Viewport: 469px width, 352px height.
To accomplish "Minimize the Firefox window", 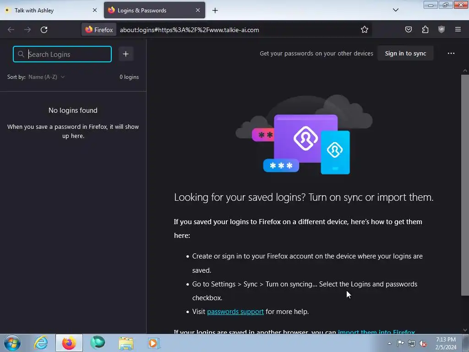I will [x=431, y=5].
